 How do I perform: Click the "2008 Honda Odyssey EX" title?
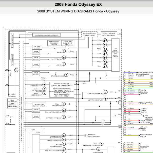point(78,5)
